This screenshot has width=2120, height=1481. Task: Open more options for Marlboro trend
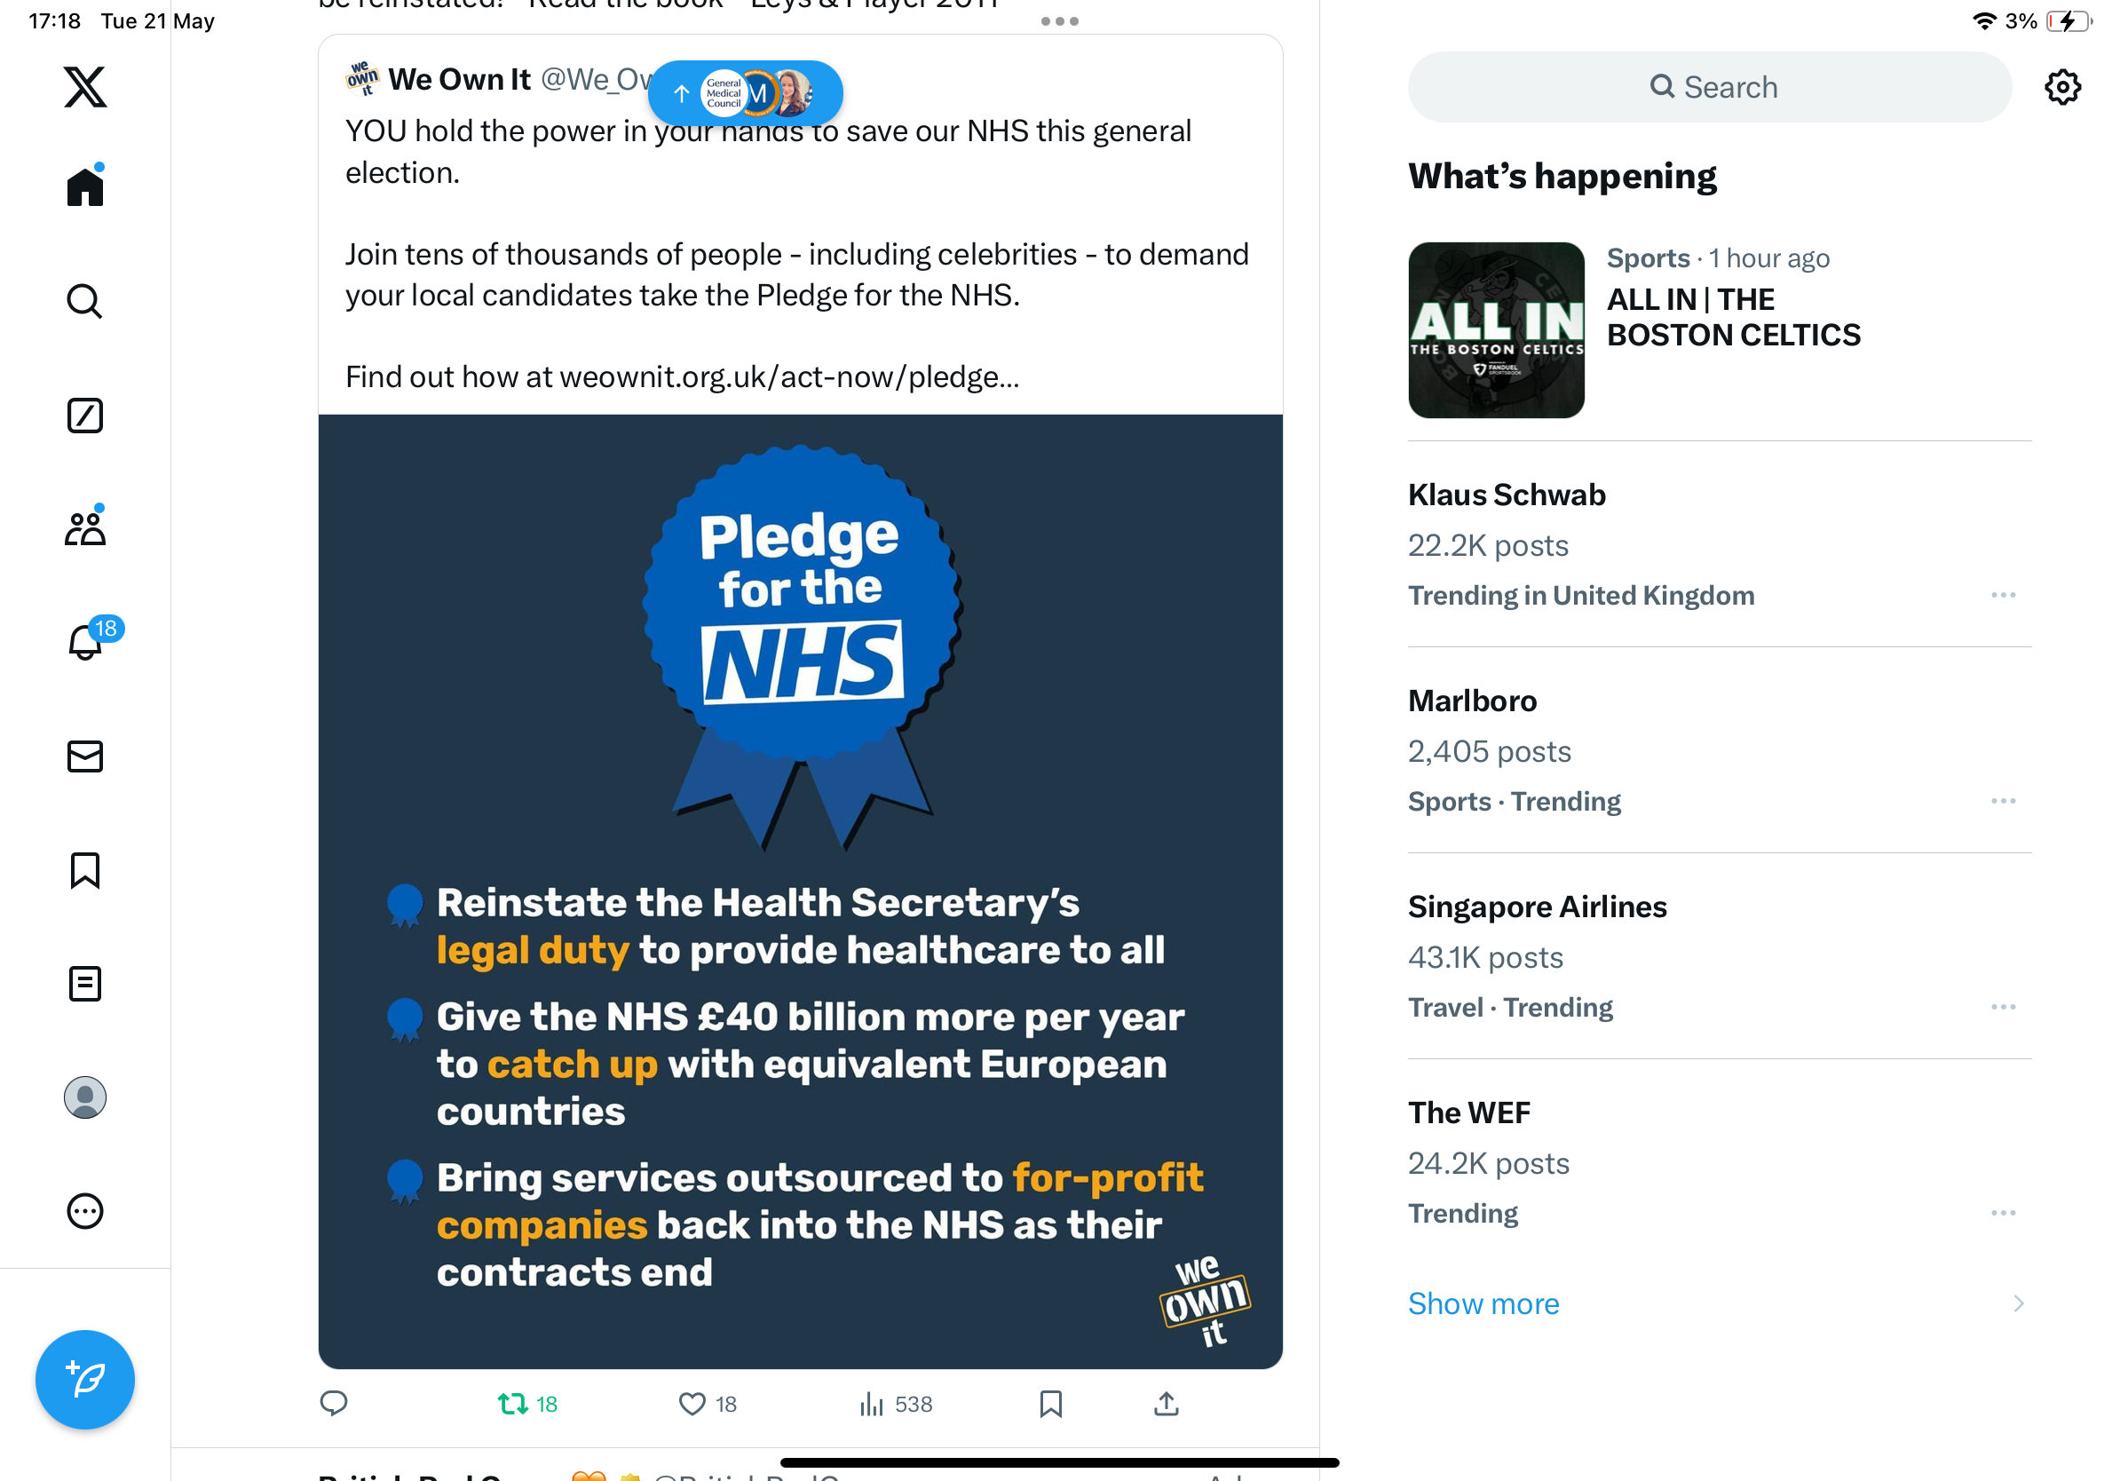[x=2003, y=802]
